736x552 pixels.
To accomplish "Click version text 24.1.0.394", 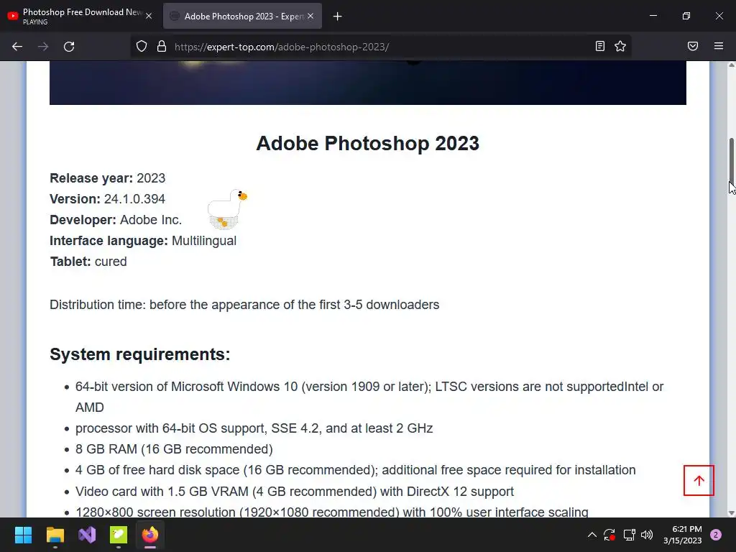I will [x=134, y=199].
